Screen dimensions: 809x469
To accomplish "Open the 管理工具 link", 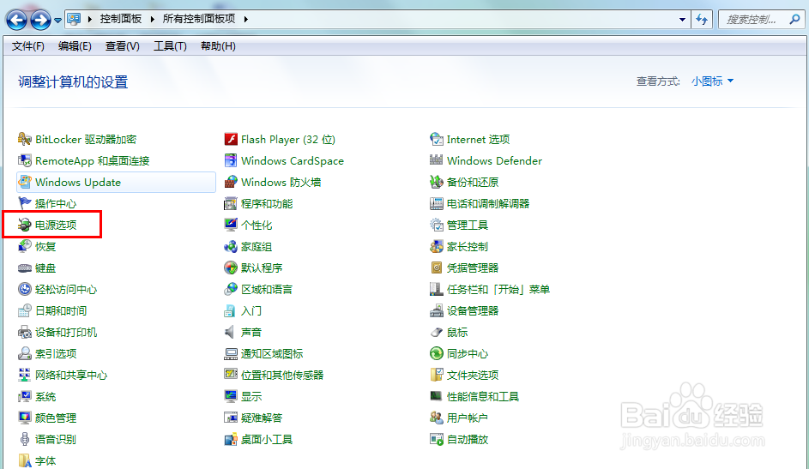I will 468,225.
